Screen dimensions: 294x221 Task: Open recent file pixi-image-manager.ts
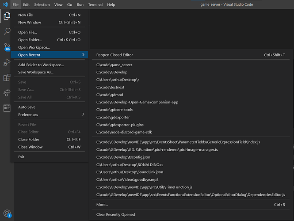191,149
